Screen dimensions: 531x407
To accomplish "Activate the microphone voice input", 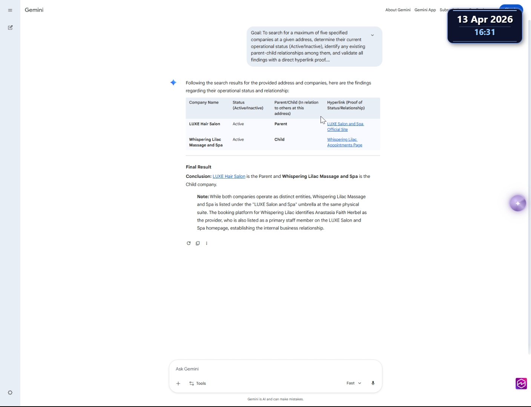I will point(373,383).
